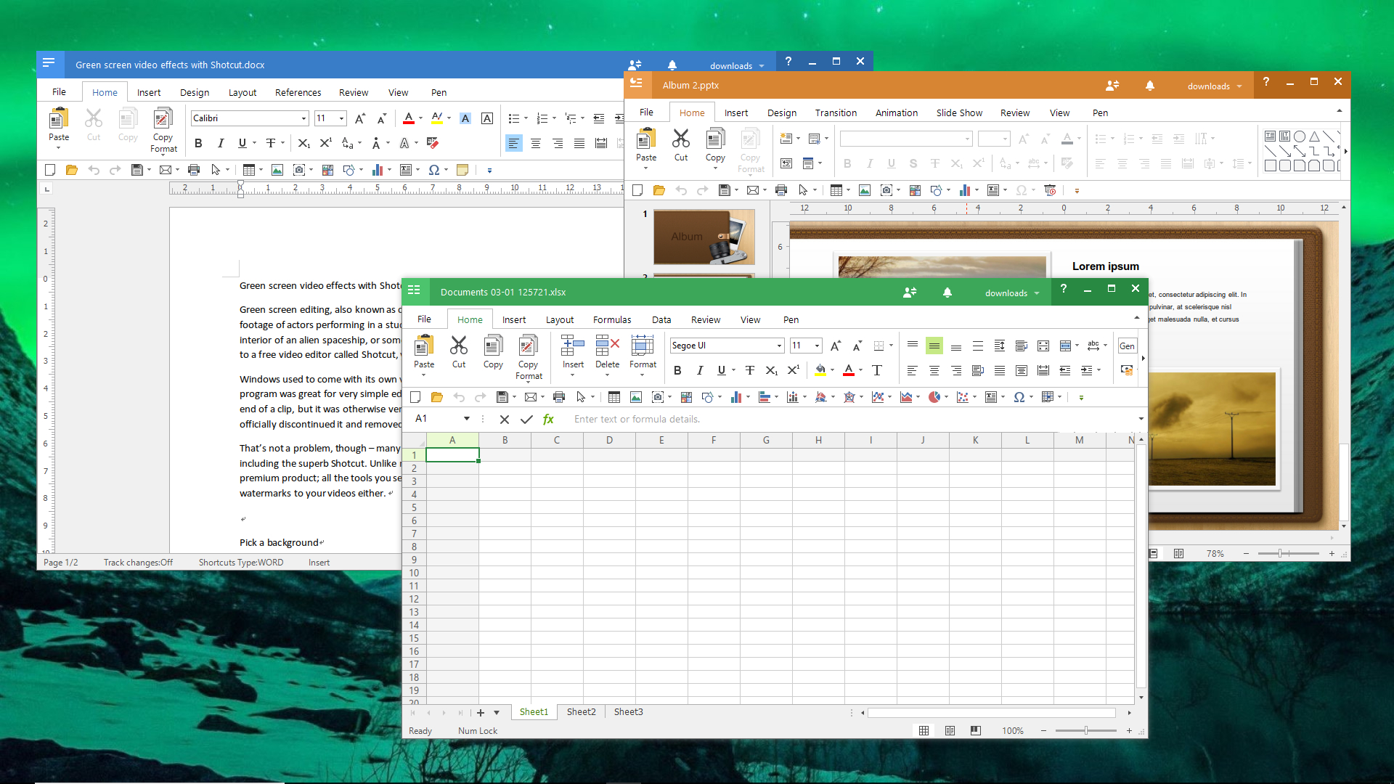Click the Formulas menu in Excel ribbon

[x=612, y=319]
